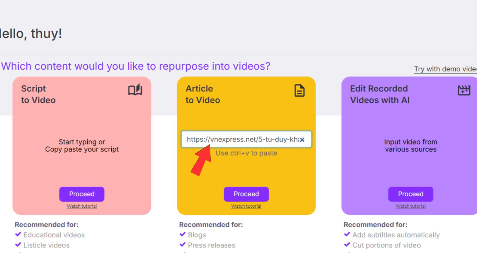Click the 'Edit Recorded Videos with AI' title
This screenshot has width=477, height=253.
click(380, 94)
